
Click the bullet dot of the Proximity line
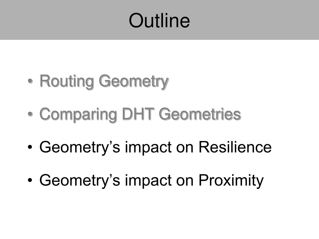click(30, 180)
